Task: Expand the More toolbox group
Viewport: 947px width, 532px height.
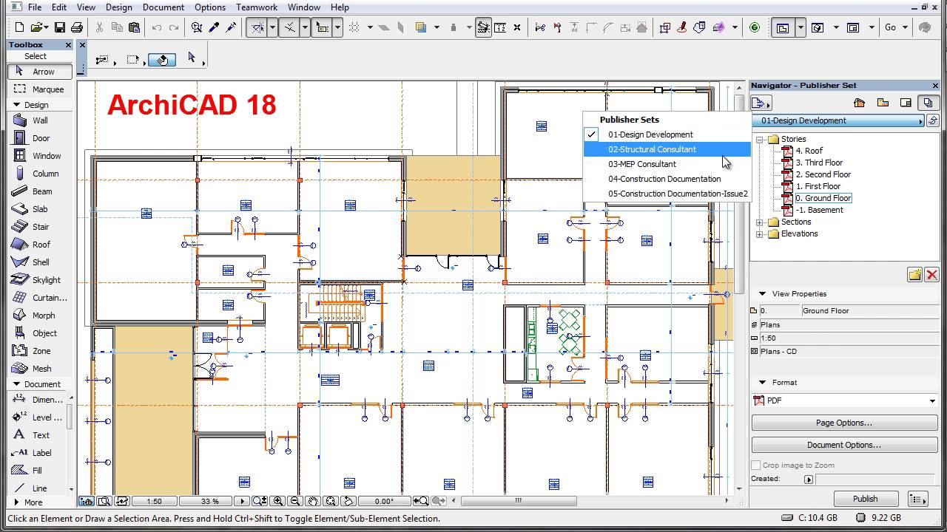Action: [x=16, y=502]
